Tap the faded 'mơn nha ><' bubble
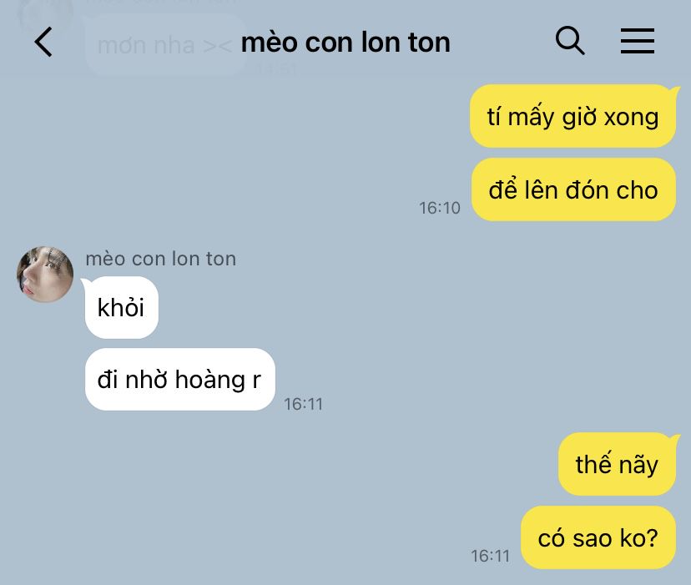The image size is (691, 585). coord(164,45)
